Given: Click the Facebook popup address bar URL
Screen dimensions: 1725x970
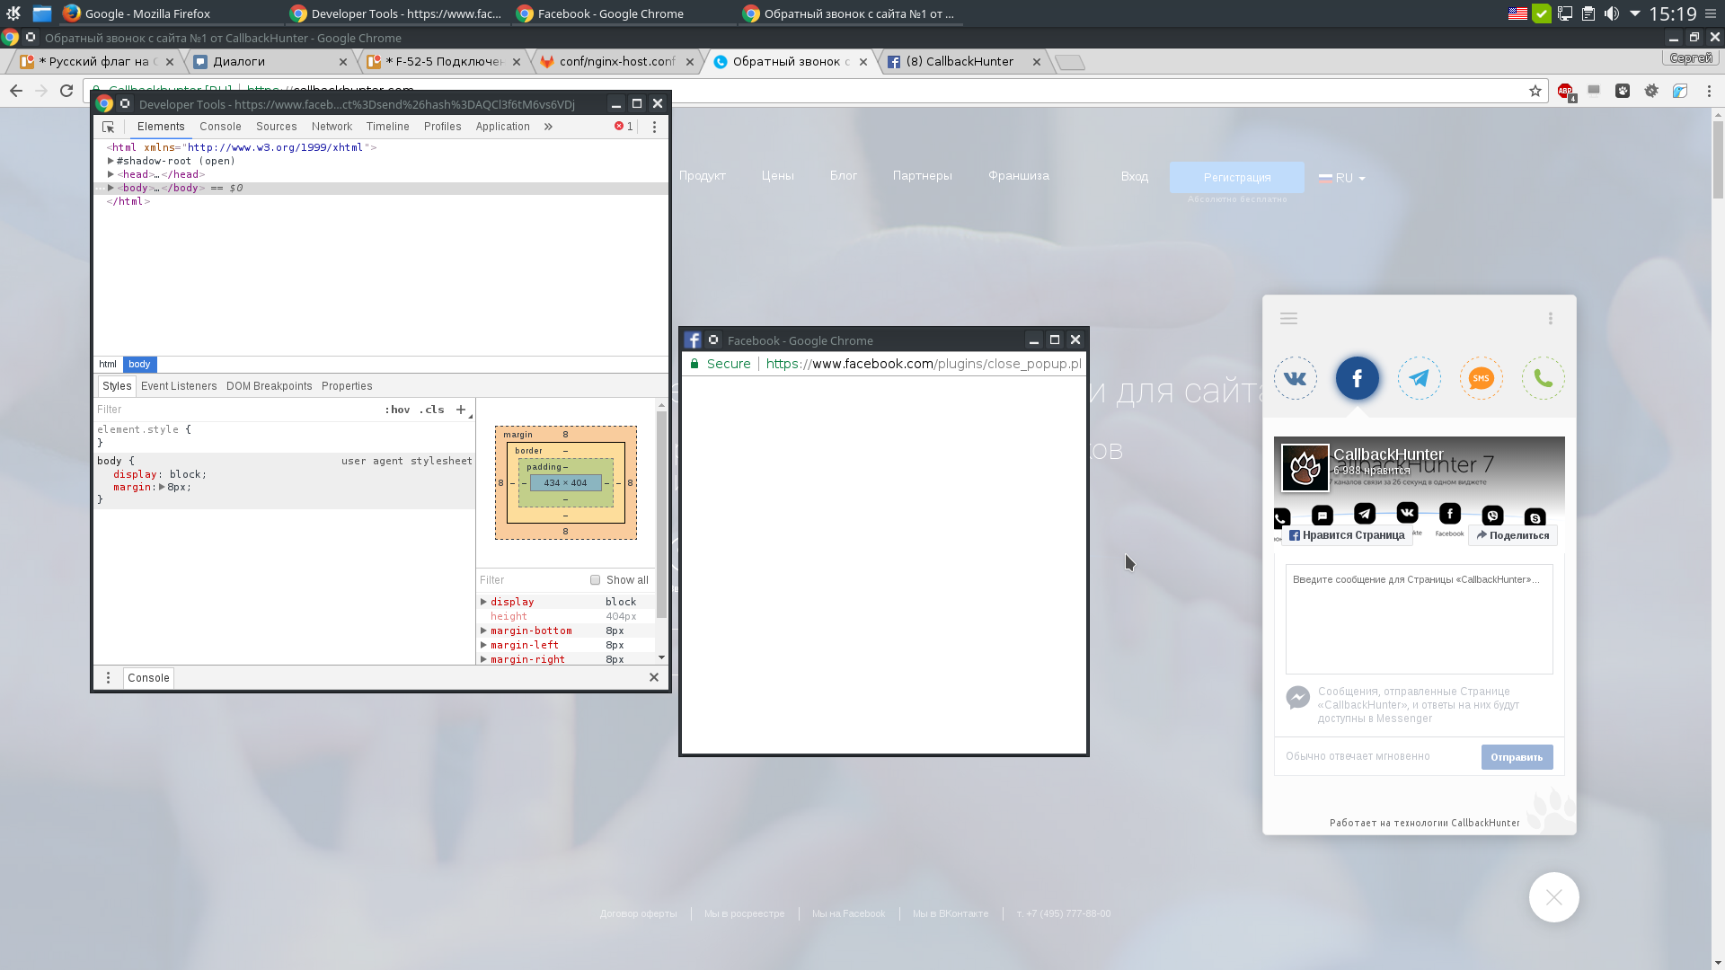Looking at the screenshot, I should (923, 364).
